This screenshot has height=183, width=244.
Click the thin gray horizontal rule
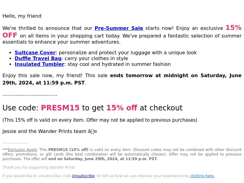(16, 143)
